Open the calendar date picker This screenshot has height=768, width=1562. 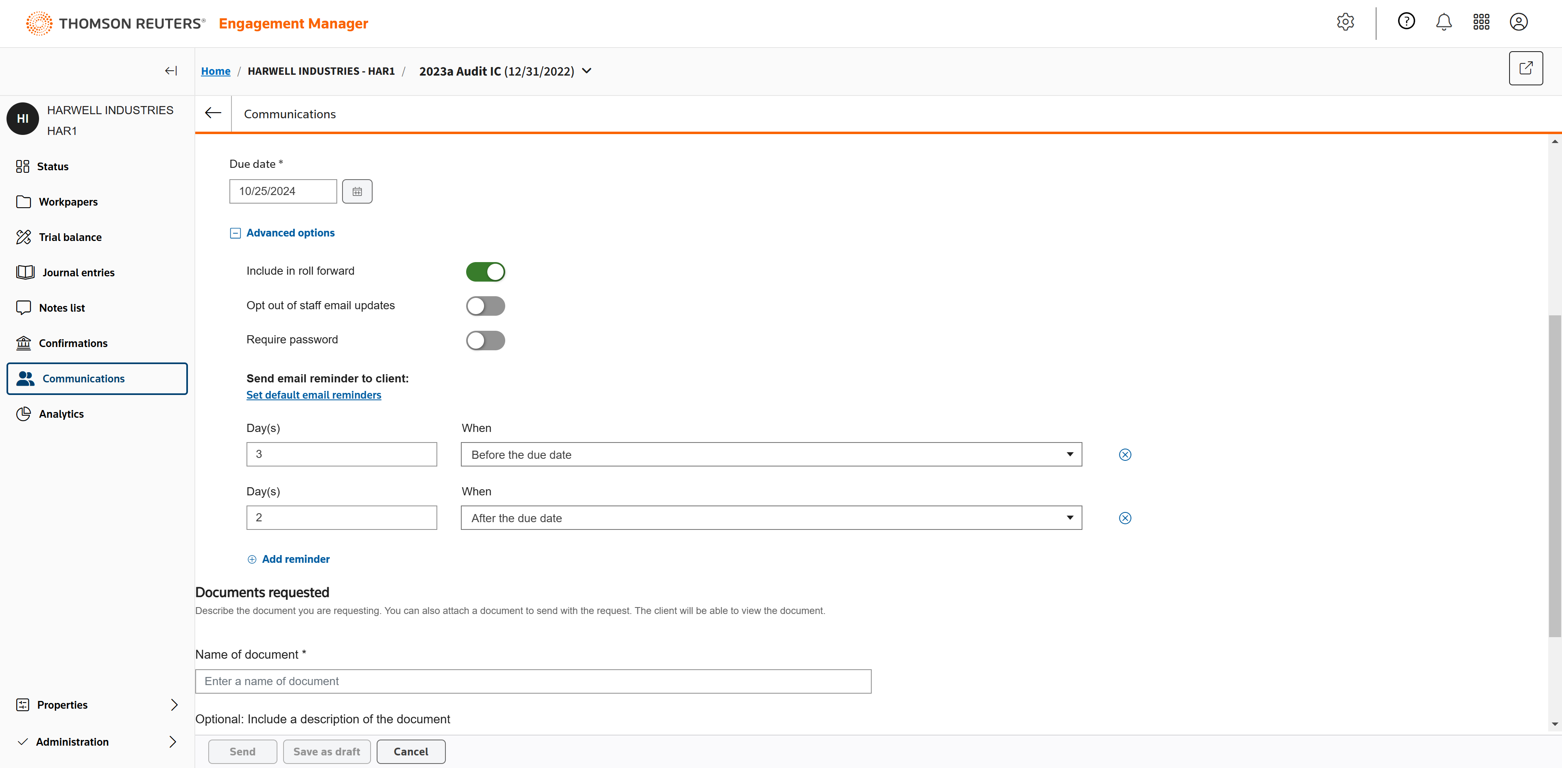[x=357, y=191]
